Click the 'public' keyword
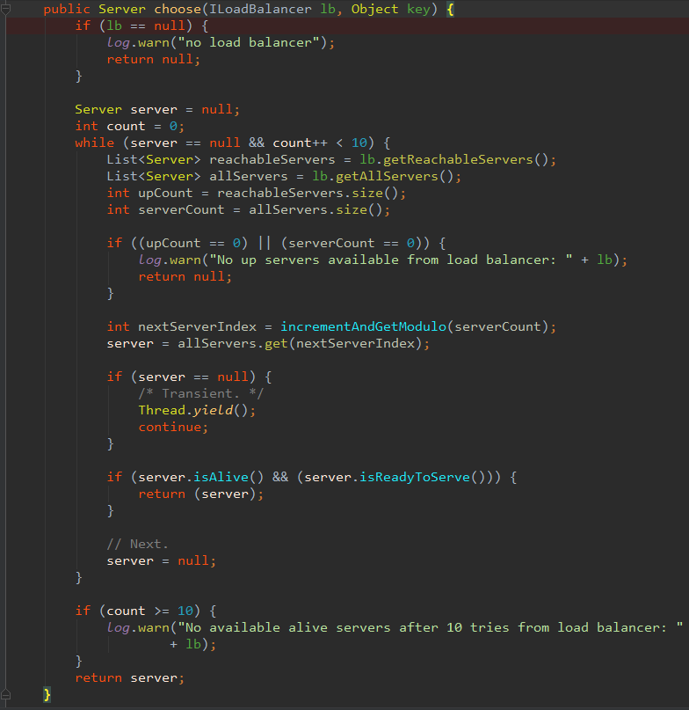Viewport: 689px width, 710px height. point(67,10)
